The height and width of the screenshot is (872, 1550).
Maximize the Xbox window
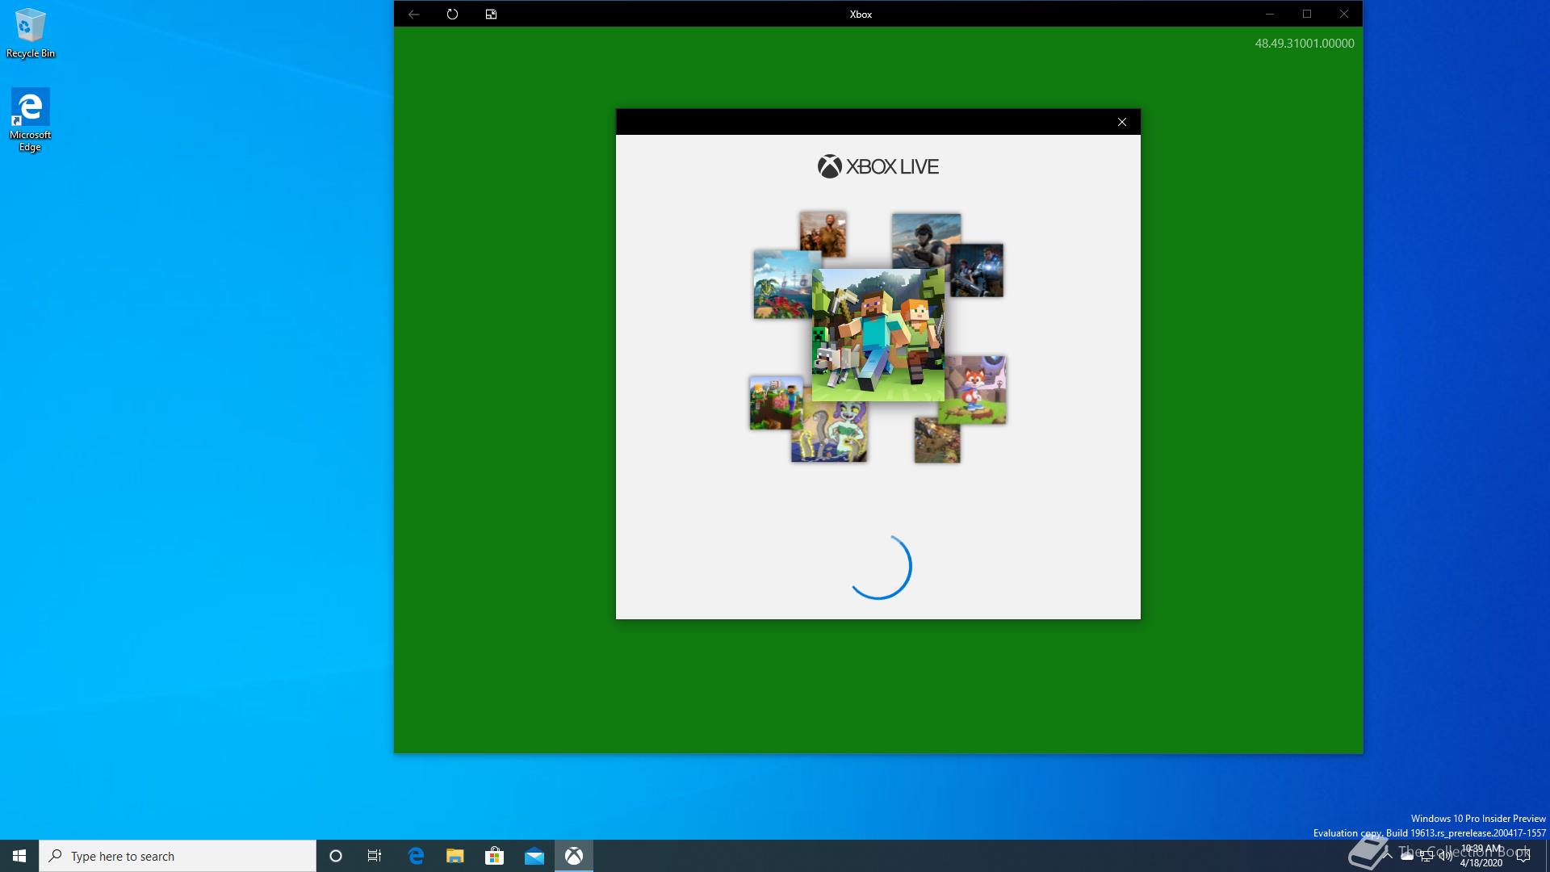point(1306,14)
